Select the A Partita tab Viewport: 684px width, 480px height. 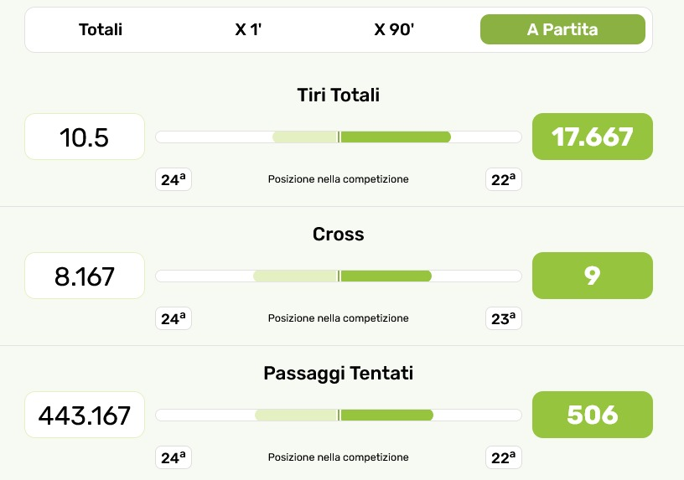pyautogui.click(x=562, y=30)
